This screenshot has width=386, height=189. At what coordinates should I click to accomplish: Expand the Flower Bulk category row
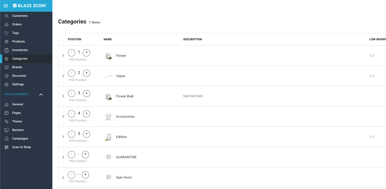click(x=63, y=96)
